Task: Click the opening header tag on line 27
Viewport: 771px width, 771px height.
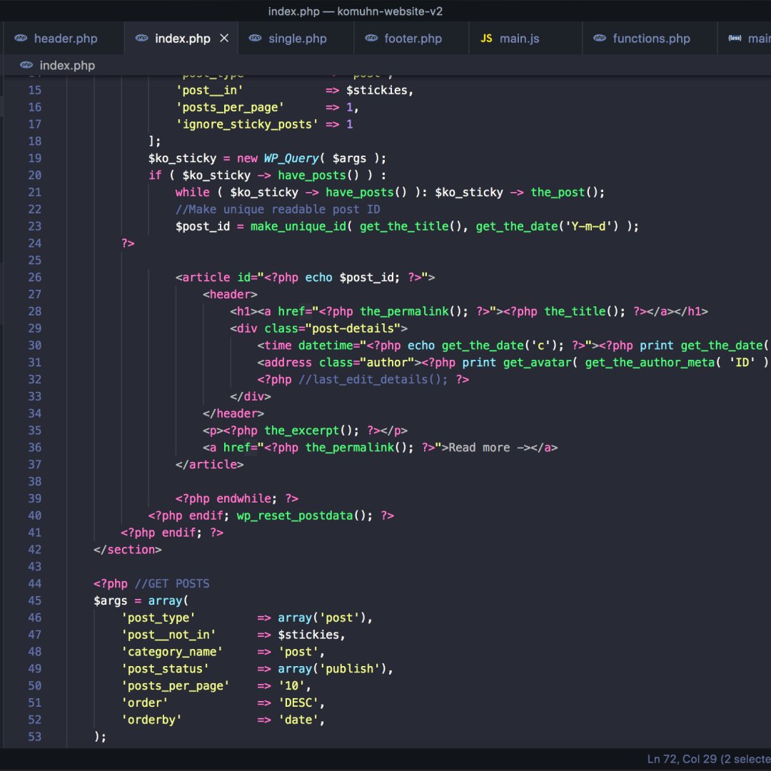Action: point(230,295)
